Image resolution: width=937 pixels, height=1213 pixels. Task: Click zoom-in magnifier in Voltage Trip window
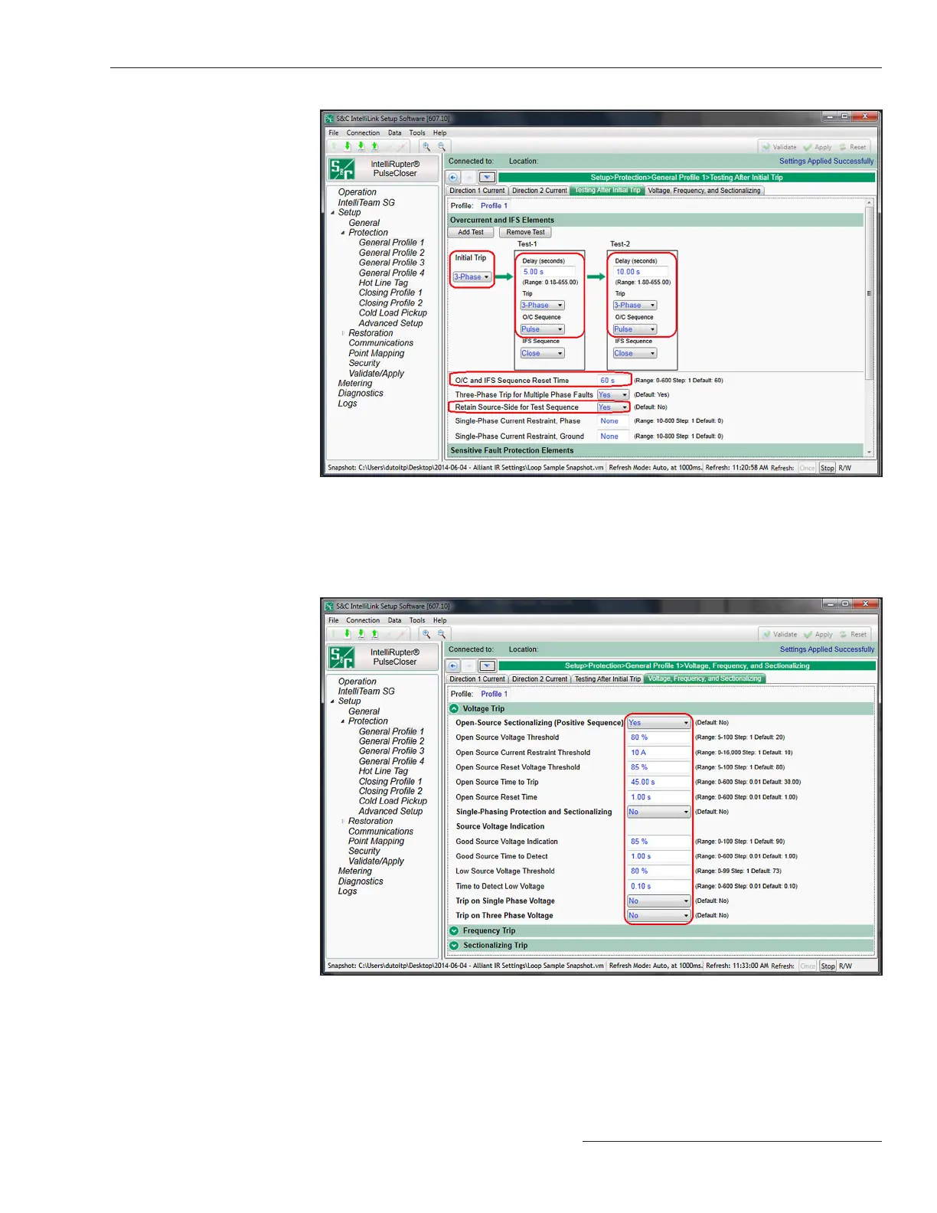click(x=426, y=634)
